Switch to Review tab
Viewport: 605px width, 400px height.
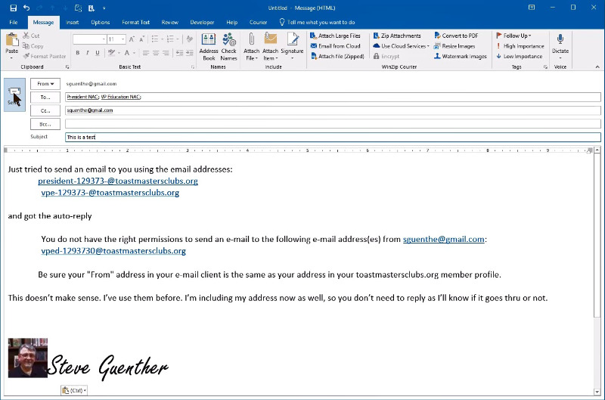pos(169,23)
